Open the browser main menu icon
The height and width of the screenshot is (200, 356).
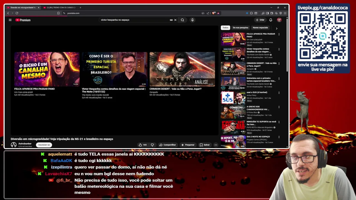pyautogui.click(x=285, y=13)
